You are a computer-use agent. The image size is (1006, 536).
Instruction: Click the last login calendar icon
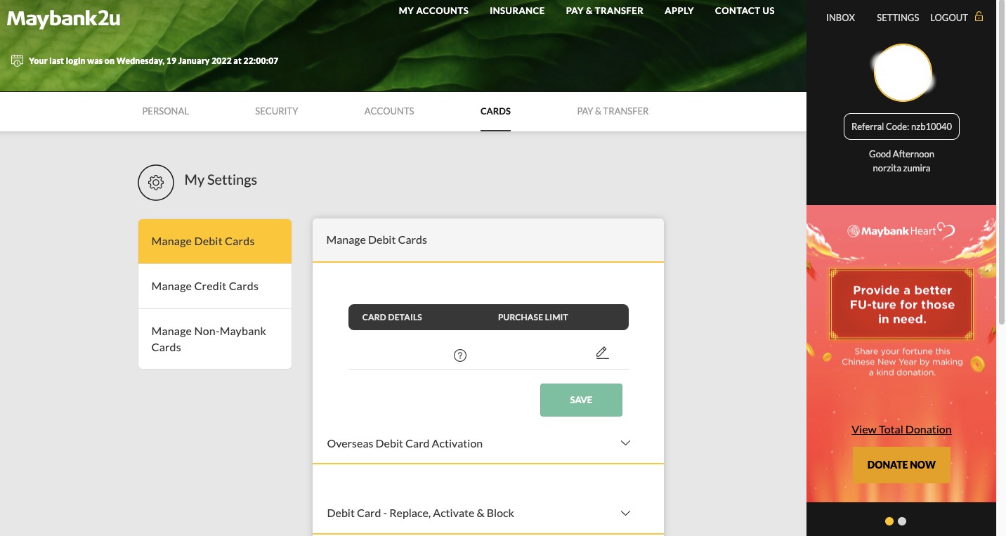tap(18, 61)
